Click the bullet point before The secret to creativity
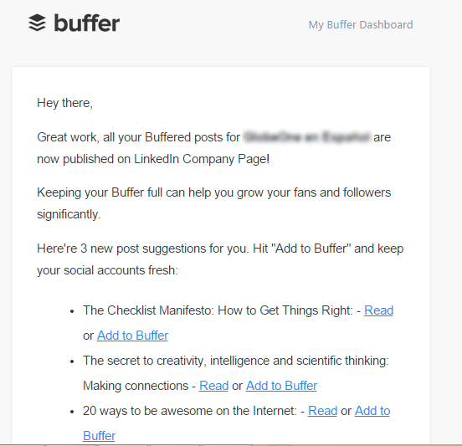Image resolution: width=462 pixels, height=446 pixels. (x=72, y=361)
